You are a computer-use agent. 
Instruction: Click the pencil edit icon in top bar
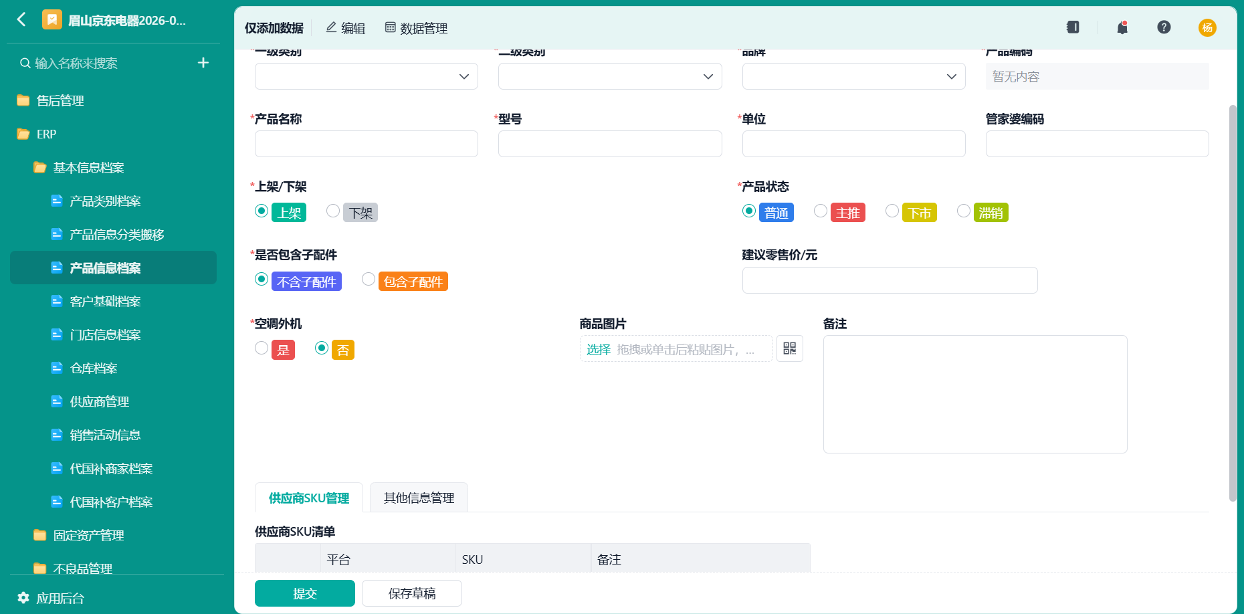click(331, 27)
